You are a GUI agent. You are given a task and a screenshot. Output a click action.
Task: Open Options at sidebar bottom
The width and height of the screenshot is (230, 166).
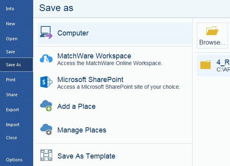coord(14,160)
